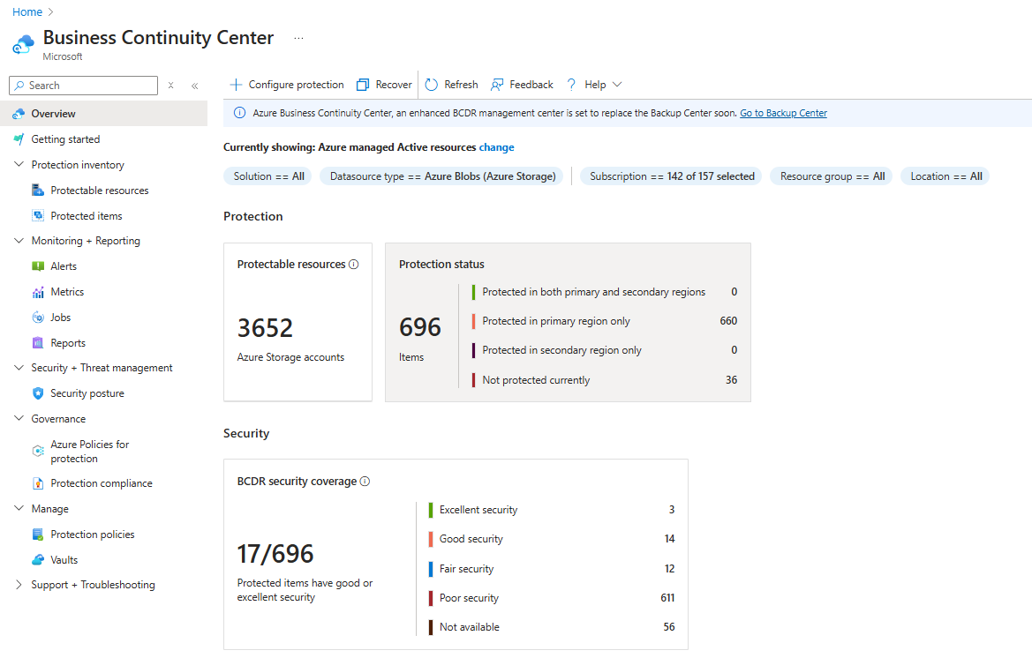Click the Go to Backup Center link
Image resolution: width=1032 pixels, height=658 pixels.
click(x=783, y=113)
